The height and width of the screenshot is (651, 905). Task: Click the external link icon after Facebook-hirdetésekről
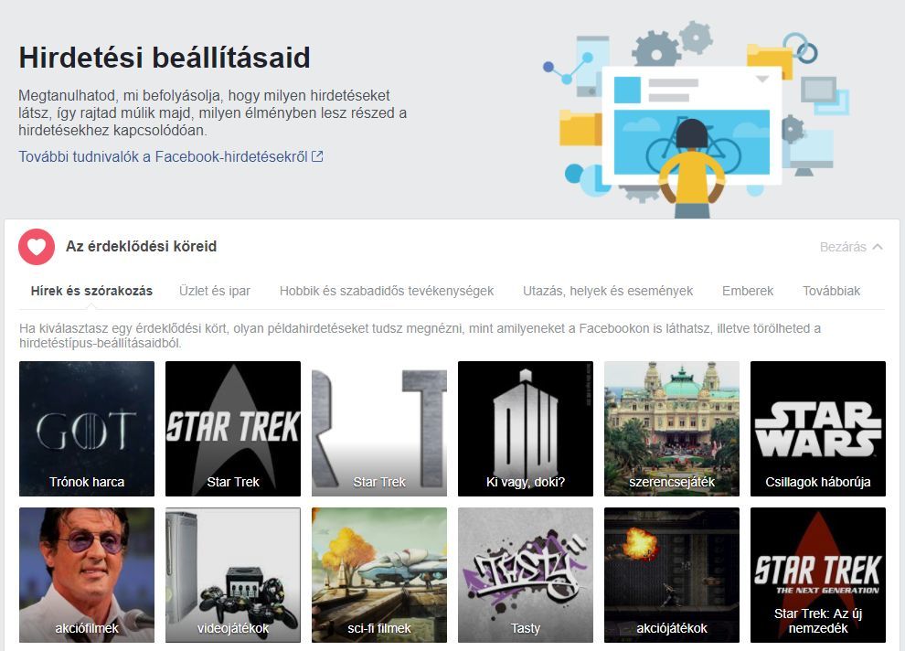(317, 156)
